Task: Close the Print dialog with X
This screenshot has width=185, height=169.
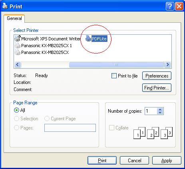Action: [x=179, y=6]
